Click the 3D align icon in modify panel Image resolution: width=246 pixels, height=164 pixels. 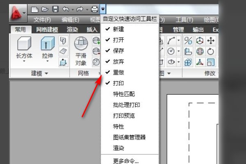point(188,51)
